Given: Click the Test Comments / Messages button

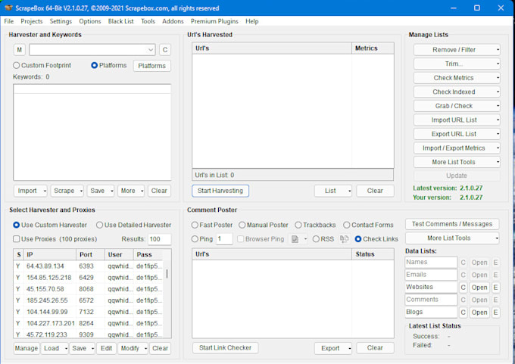Looking at the screenshot, I should point(452,224).
